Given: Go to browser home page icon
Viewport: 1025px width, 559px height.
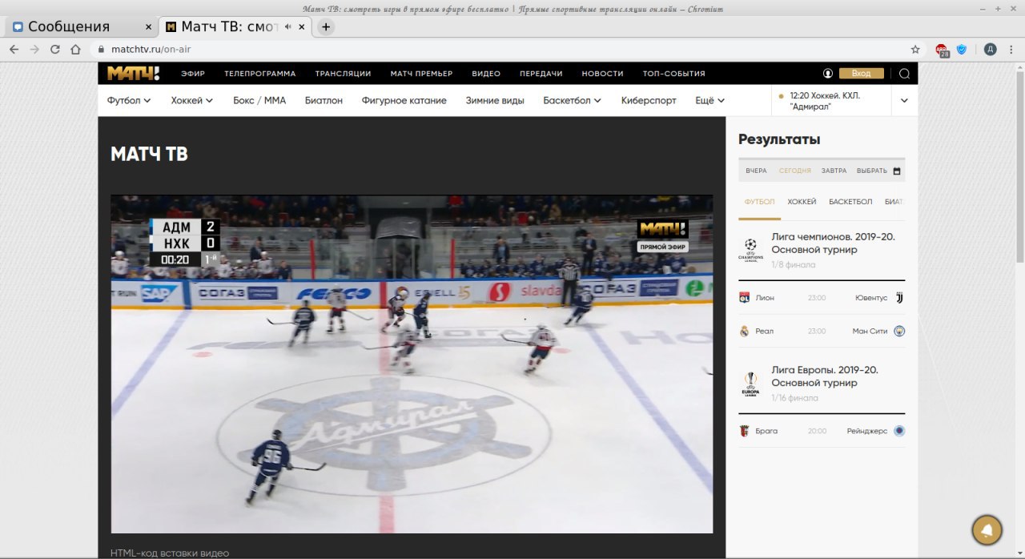Looking at the screenshot, I should [75, 49].
